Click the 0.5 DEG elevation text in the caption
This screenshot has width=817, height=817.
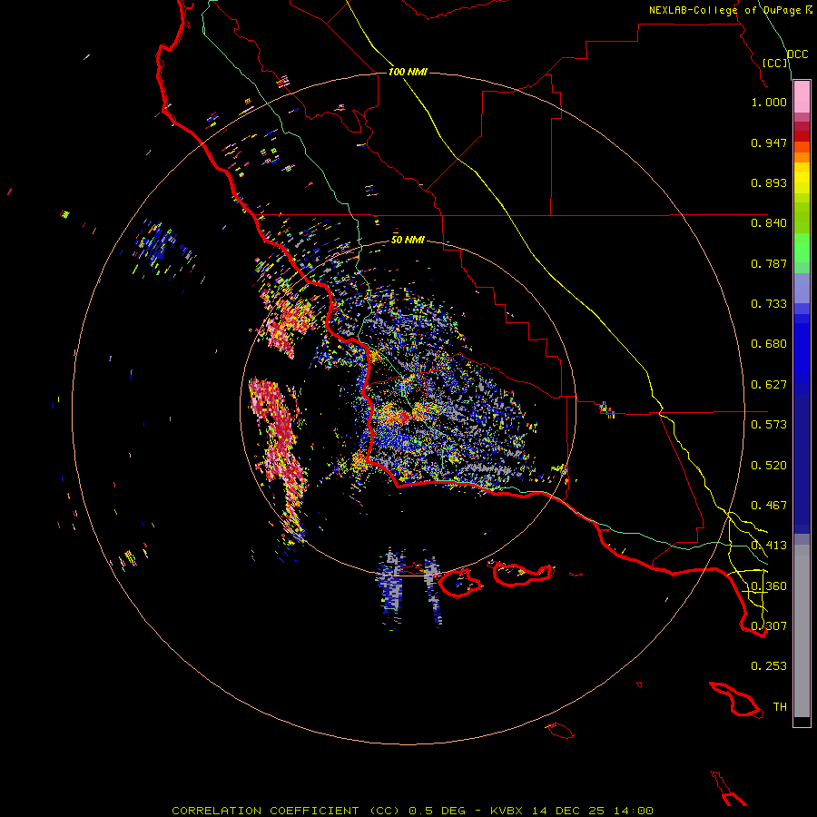pyautogui.click(x=436, y=811)
